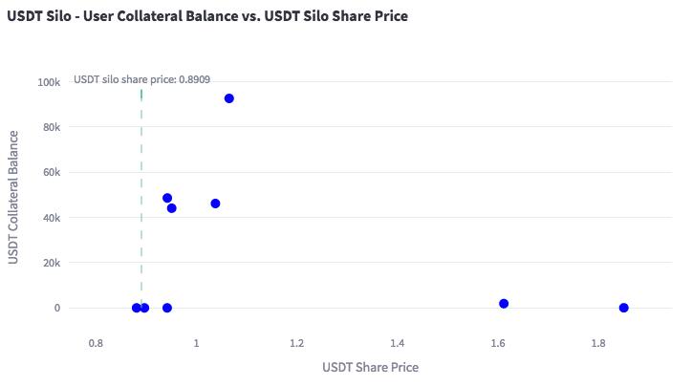
Task: Select the rightmost data point near 1.85 share price
Action: coord(624,308)
